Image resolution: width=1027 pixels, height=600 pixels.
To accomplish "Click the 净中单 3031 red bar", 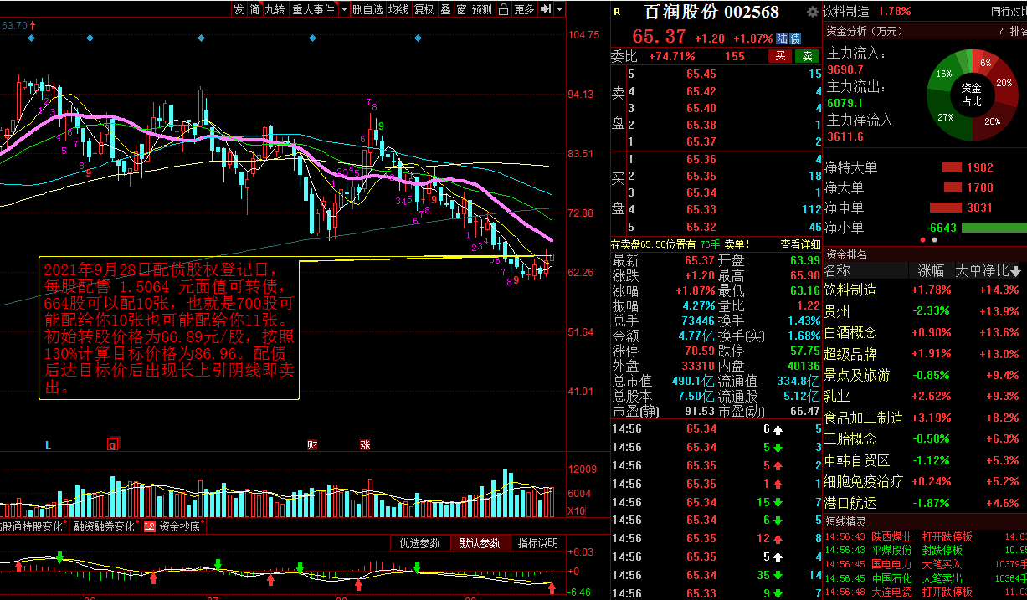I will [x=946, y=208].
